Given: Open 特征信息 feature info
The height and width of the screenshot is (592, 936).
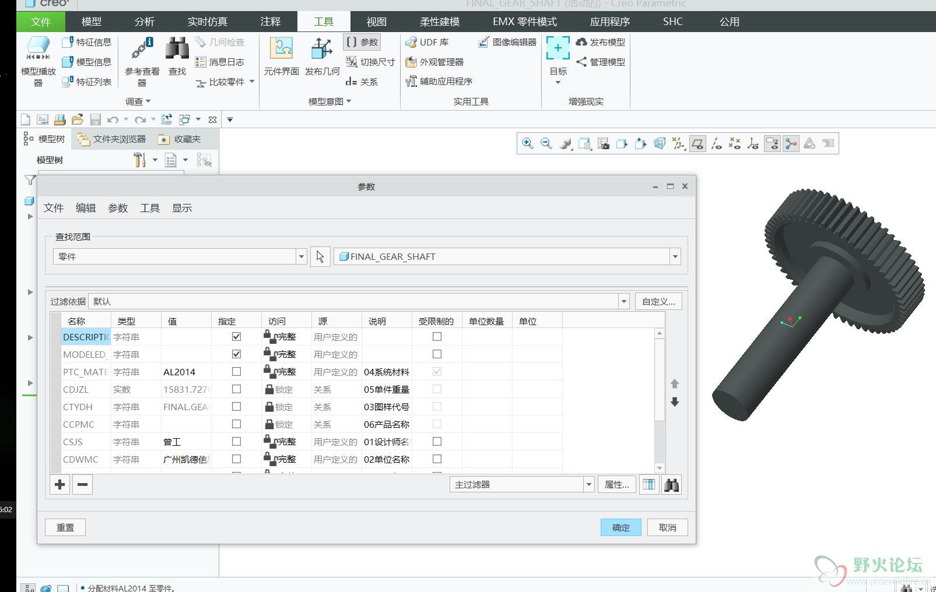Looking at the screenshot, I should [x=86, y=42].
